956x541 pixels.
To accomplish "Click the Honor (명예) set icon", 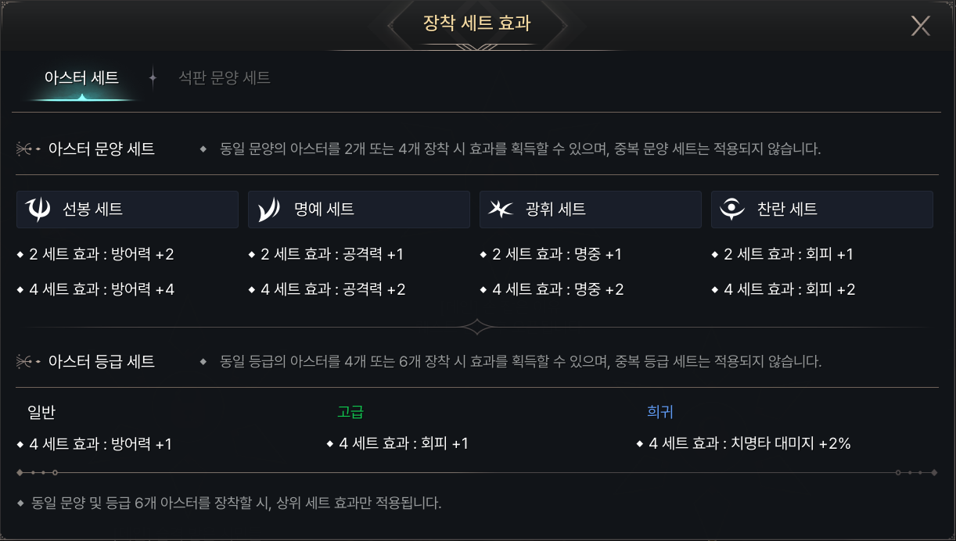I will click(x=269, y=209).
